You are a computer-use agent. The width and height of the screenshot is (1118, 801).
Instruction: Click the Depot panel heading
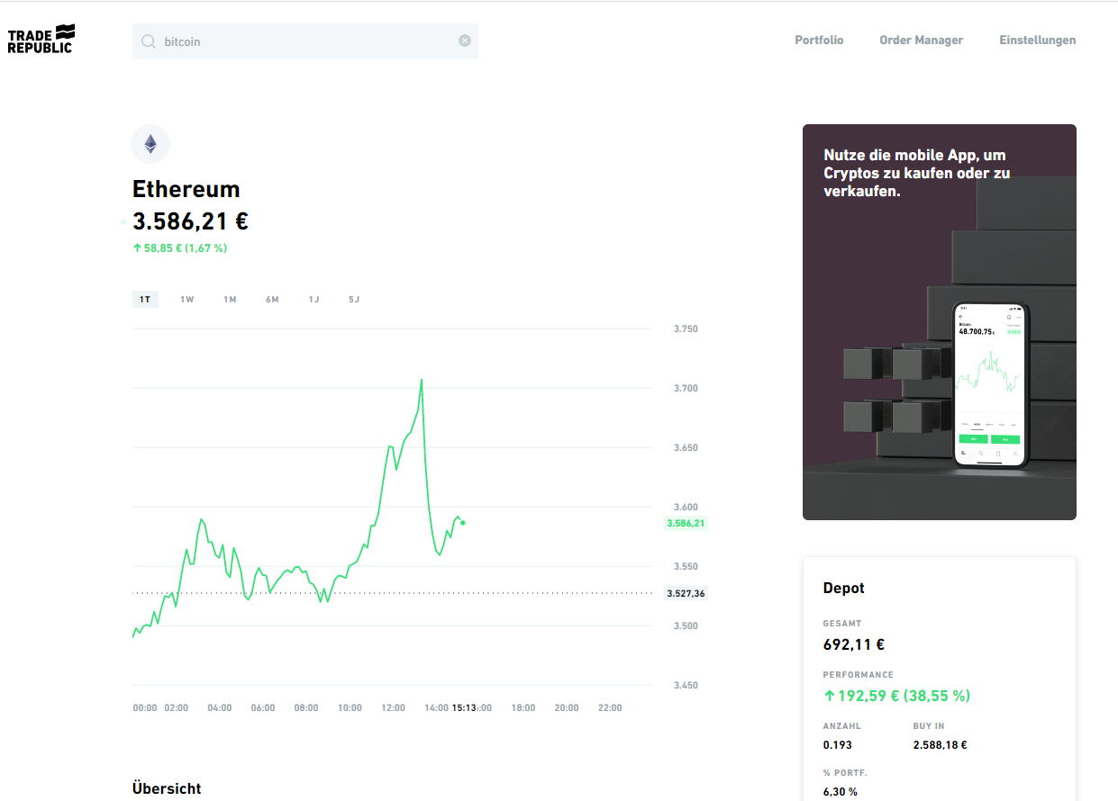[843, 588]
